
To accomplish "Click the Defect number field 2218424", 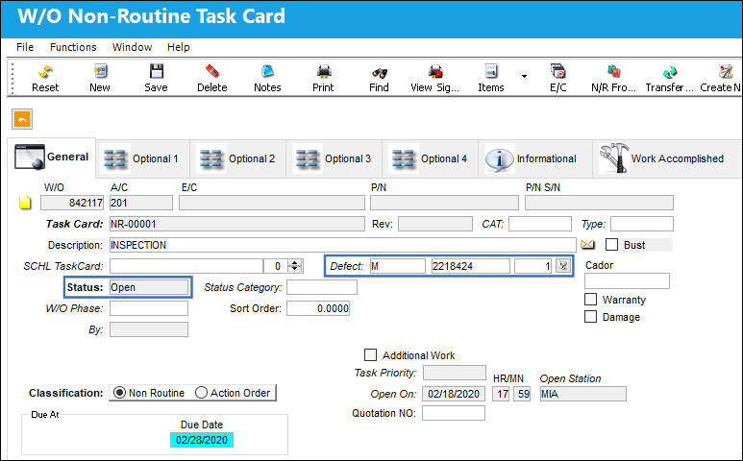I will pyautogui.click(x=471, y=266).
